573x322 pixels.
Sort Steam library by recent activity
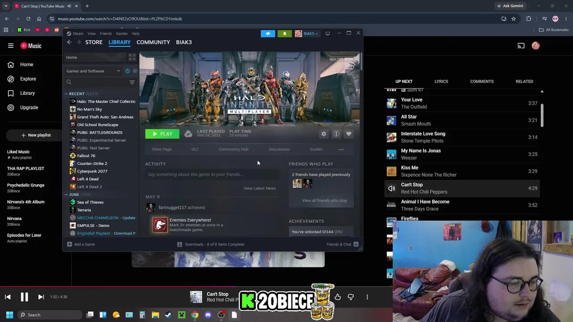[x=128, y=71]
